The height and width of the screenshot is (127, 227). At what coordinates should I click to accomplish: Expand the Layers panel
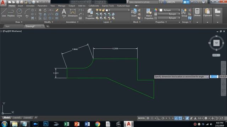(x=107, y=22)
